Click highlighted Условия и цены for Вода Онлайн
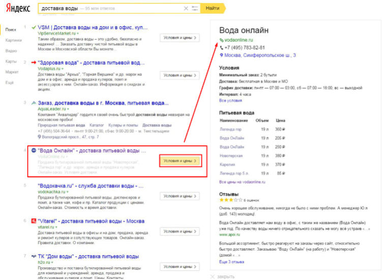386x280 pixels. (180, 161)
